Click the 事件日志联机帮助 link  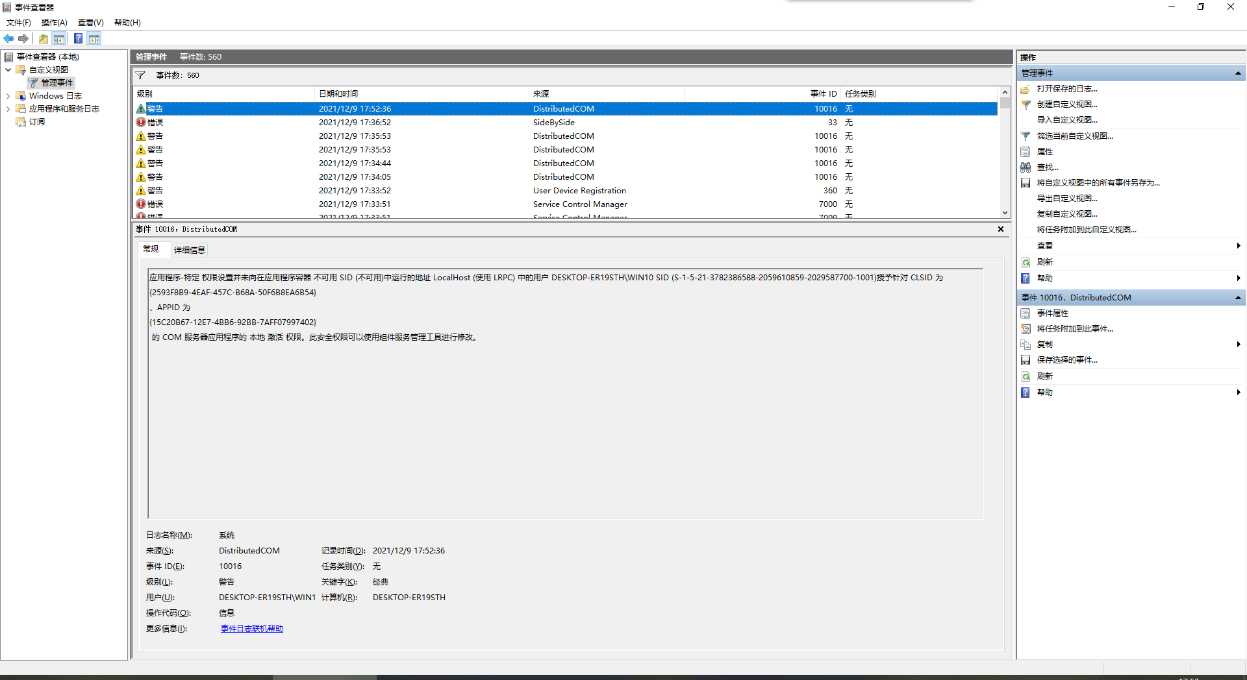(x=251, y=628)
